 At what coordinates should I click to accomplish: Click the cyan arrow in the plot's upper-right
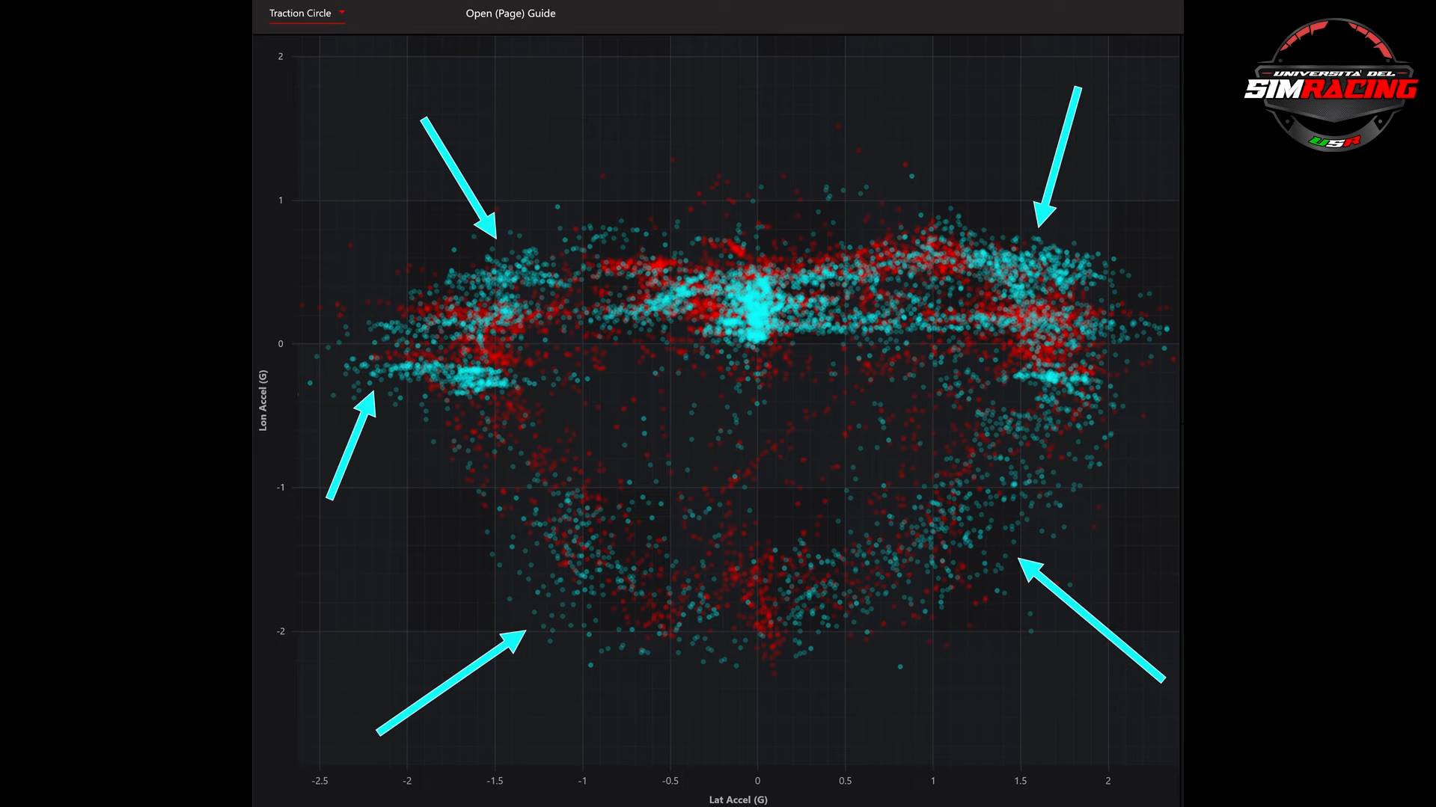1058,156
